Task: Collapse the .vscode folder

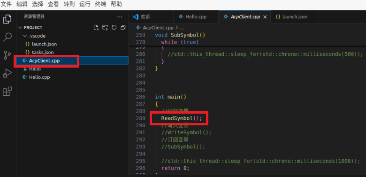Action: (x=25, y=36)
